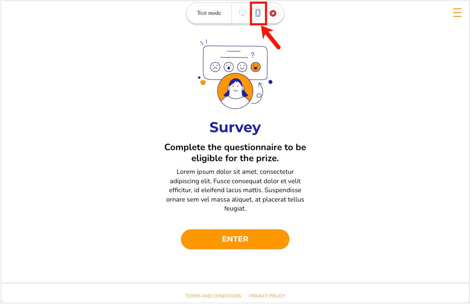
Task: Click the large blue dot decoration
Action: (x=270, y=82)
